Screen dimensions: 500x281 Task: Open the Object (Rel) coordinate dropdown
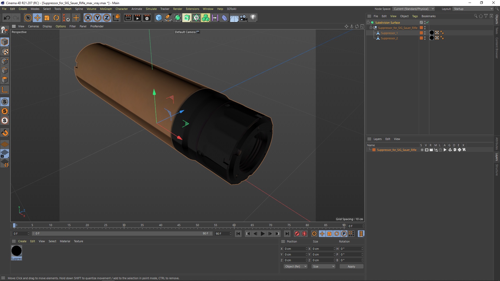296,266
